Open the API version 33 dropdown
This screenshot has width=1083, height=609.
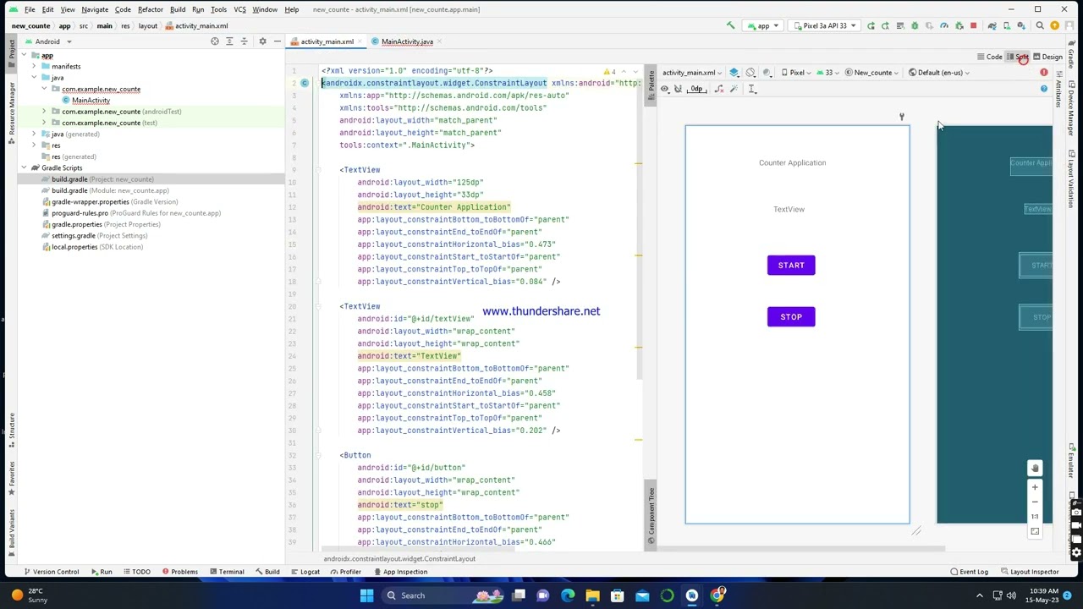click(x=828, y=73)
